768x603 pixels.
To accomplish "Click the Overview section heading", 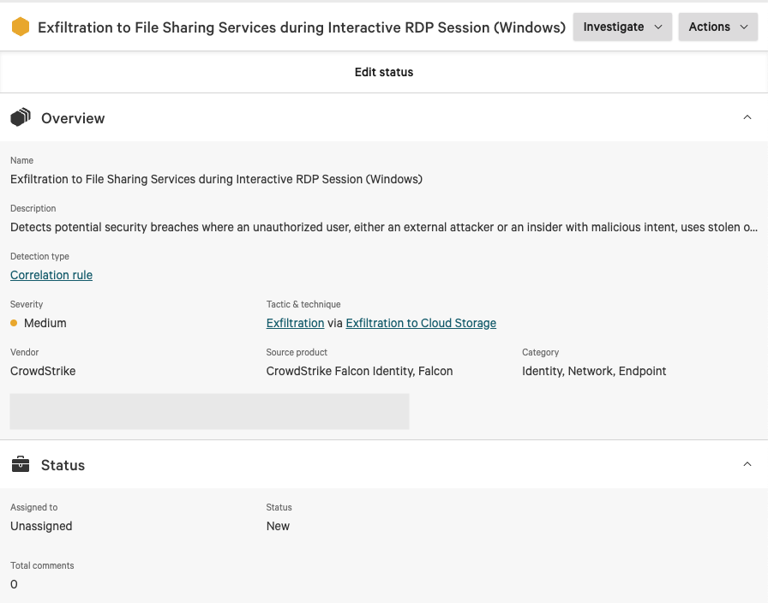I will click(x=73, y=118).
